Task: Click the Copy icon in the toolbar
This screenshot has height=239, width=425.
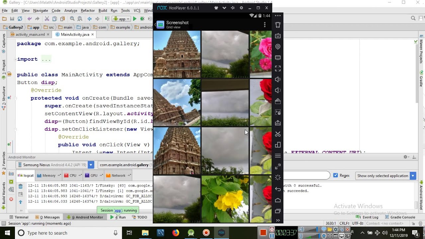Action: [54, 19]
